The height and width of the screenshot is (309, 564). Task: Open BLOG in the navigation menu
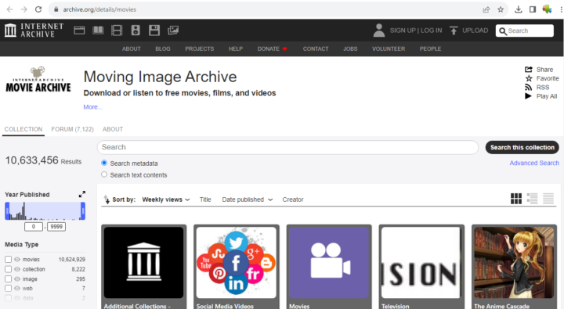[163, 49]
